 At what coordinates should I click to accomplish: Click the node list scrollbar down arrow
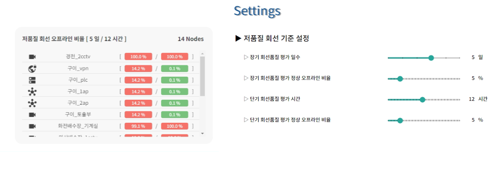(202, 133)
